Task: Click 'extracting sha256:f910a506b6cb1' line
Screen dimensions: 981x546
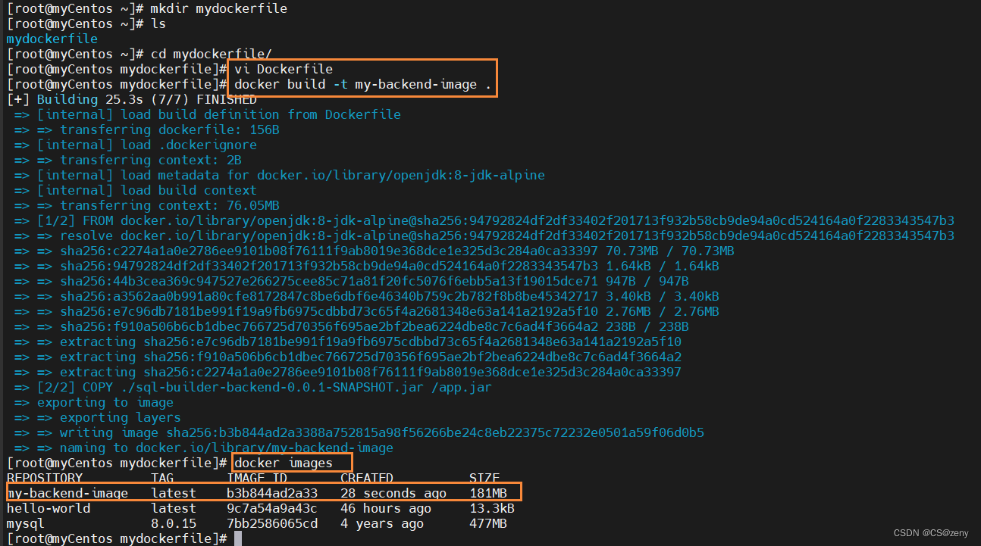Action: coord(347,357)
